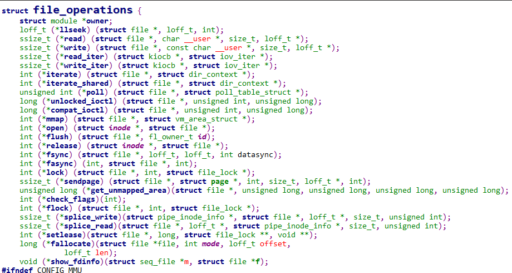Click the sendpage function pointer name
This screenshot has height=273, width=512.
click(x=82, y=182)
